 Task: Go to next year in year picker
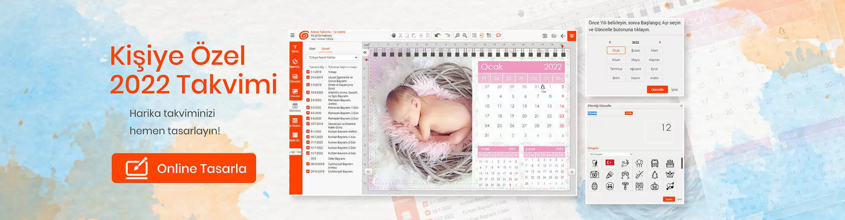click(660, 42)
